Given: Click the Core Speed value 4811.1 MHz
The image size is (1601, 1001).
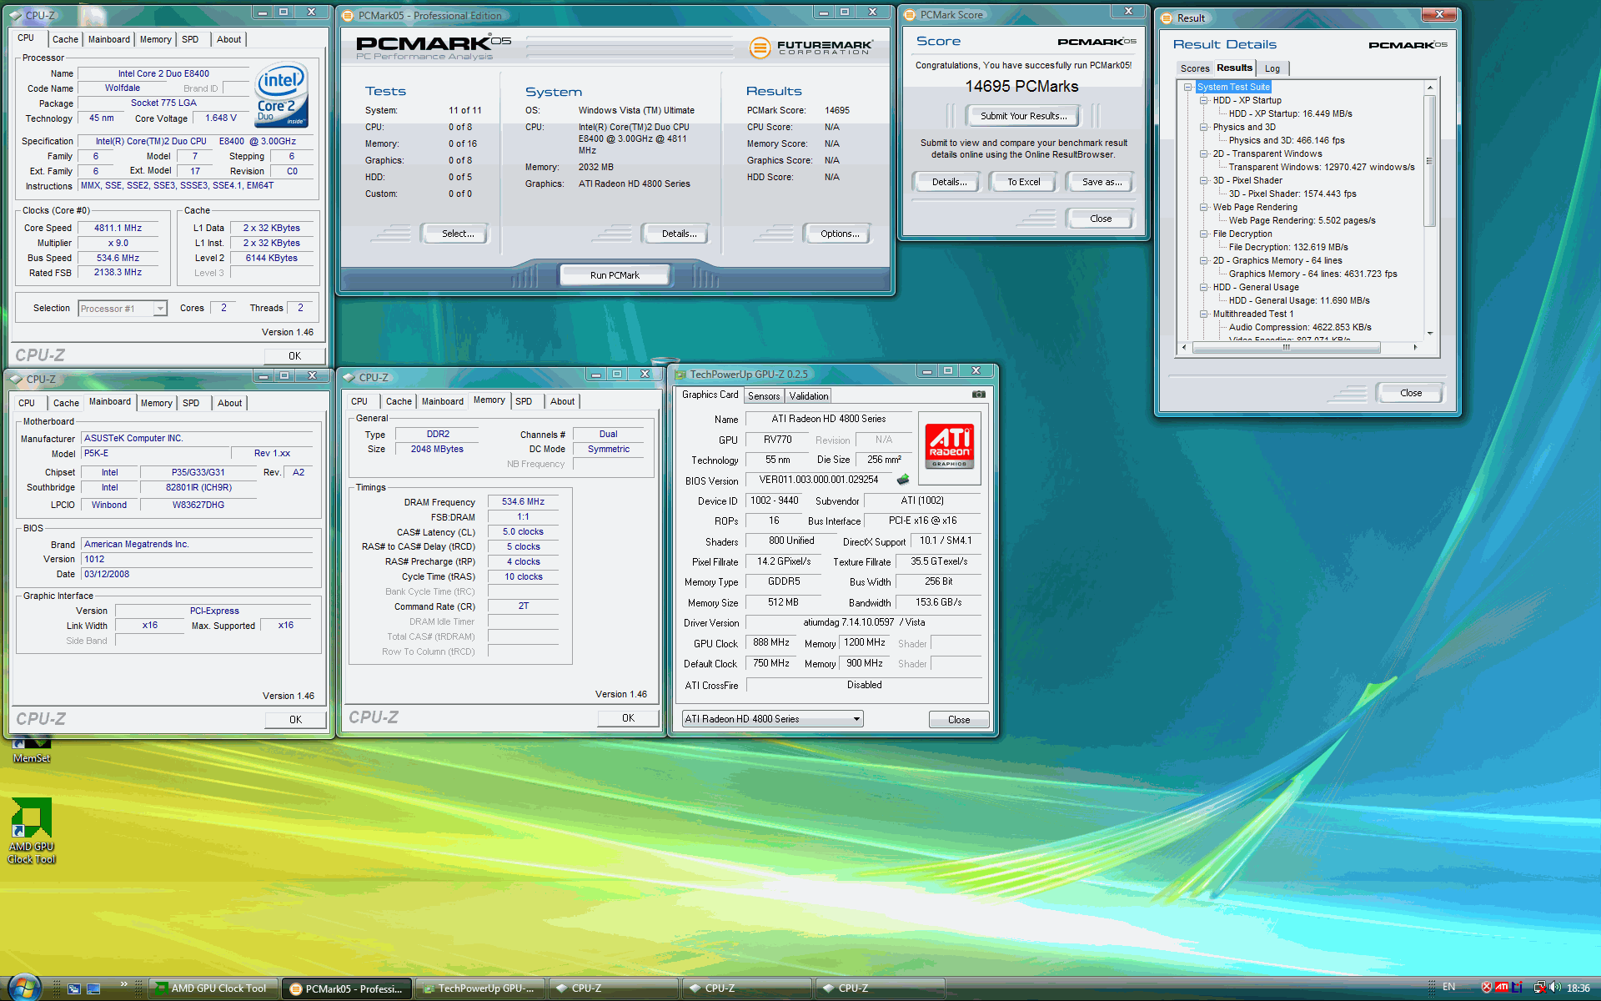Looking at the screenshot, I should click(118, 228).
